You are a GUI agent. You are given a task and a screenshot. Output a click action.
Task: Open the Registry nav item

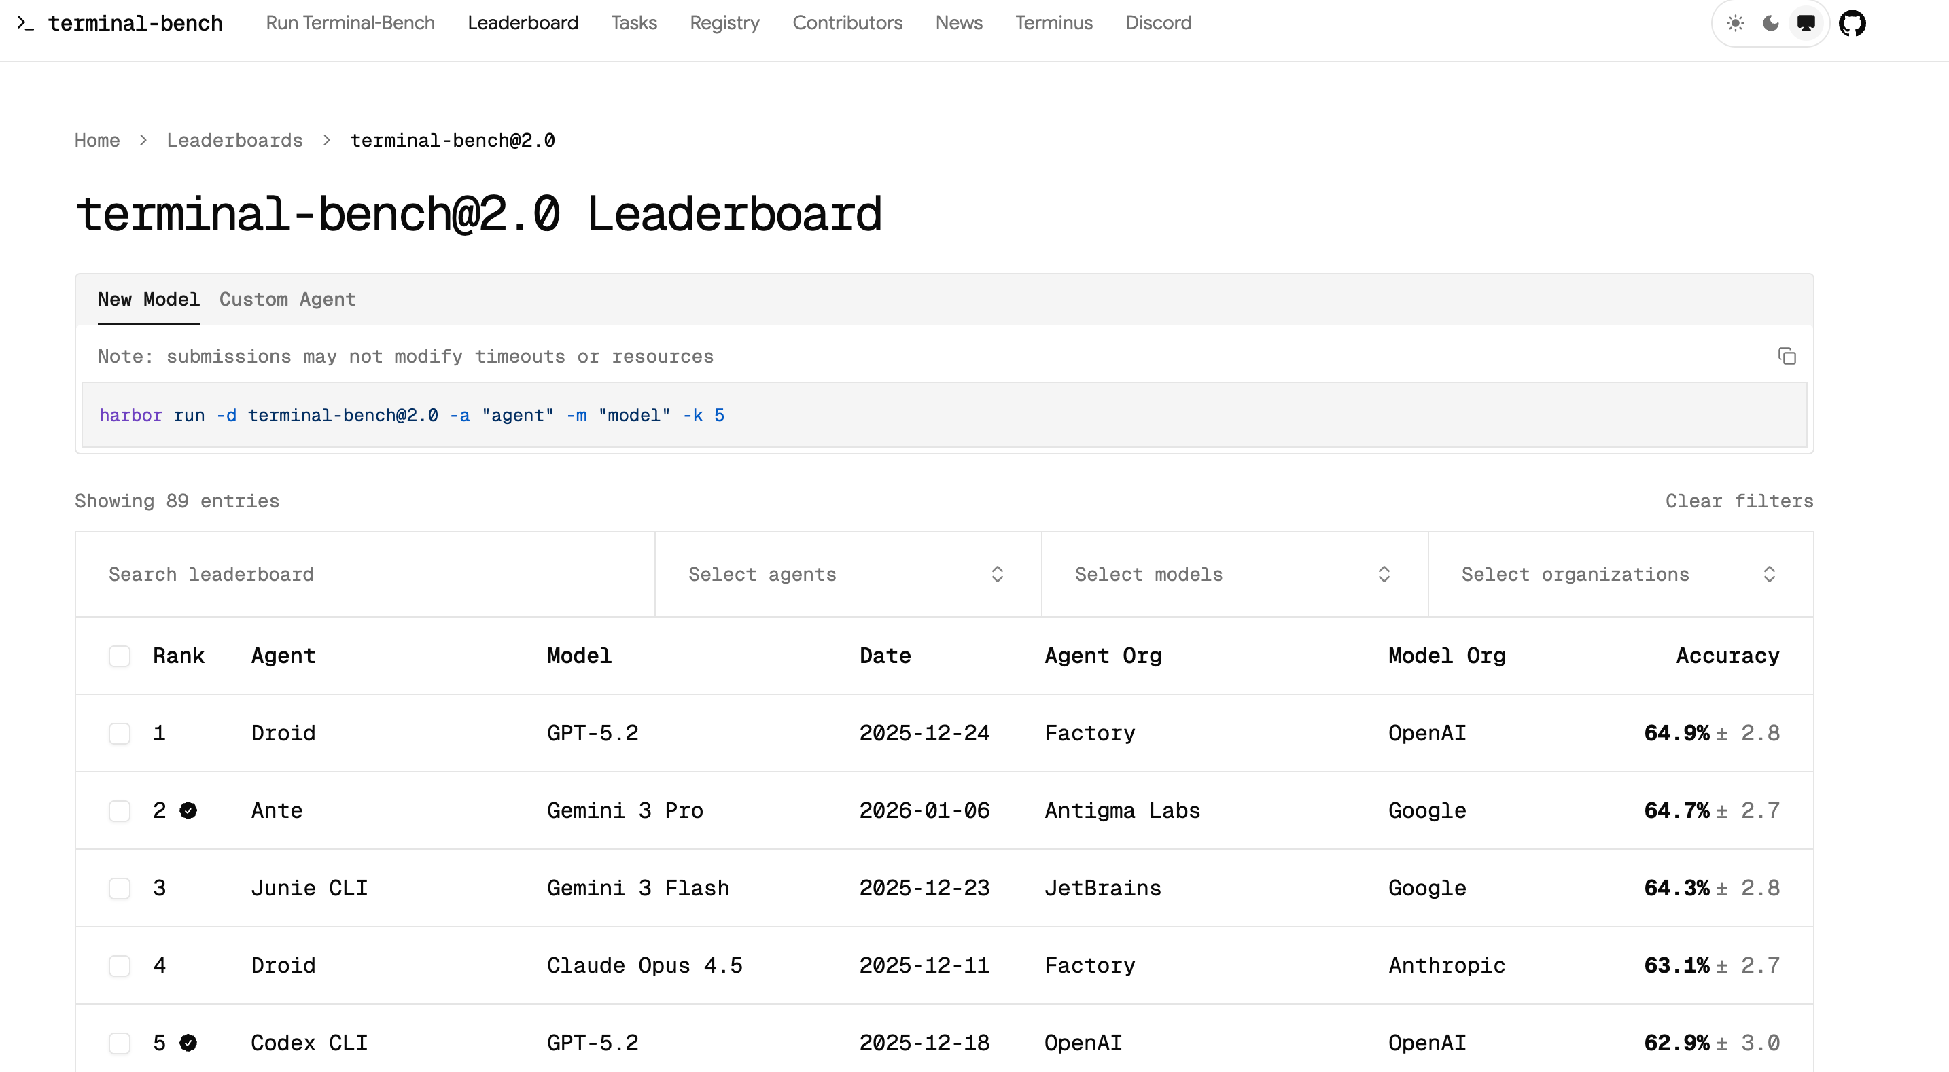pos(725,24)
